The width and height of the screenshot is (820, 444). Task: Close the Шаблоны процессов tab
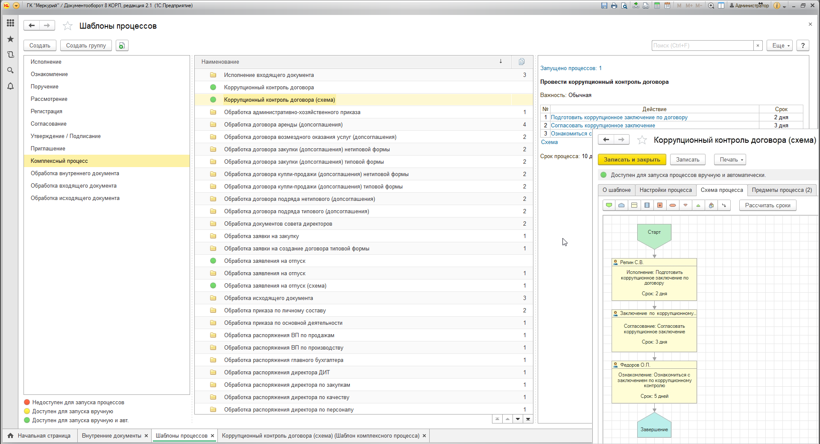212,436
